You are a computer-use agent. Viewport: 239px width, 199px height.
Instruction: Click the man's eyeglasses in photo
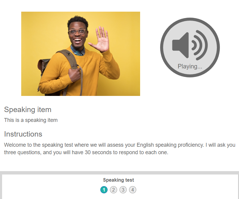pos(78,32)
